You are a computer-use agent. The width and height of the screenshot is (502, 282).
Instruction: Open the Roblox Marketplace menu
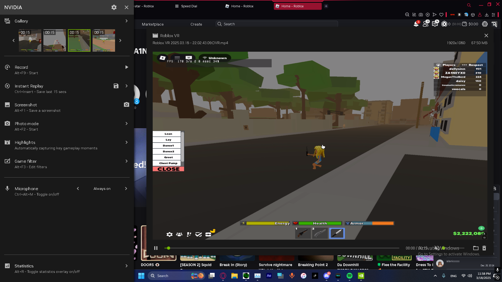click(x=153, y=24)
